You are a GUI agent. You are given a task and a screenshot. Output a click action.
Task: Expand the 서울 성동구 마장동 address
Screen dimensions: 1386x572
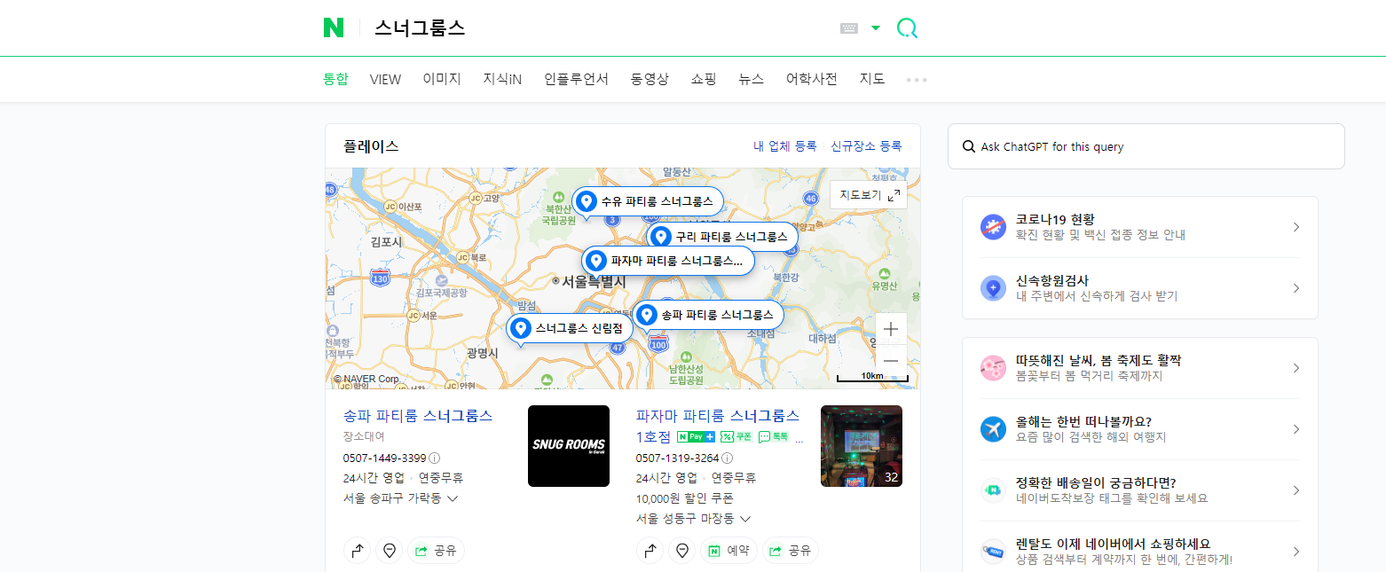(693, 519)
